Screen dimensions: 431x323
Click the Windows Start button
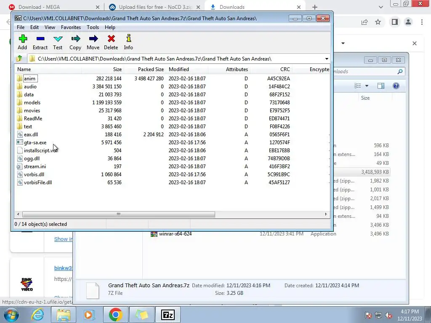pos(11,315)
